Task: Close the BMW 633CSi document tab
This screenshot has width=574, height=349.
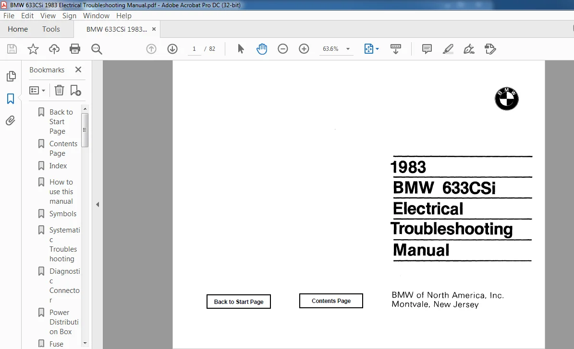Action: tap(154, 29)
